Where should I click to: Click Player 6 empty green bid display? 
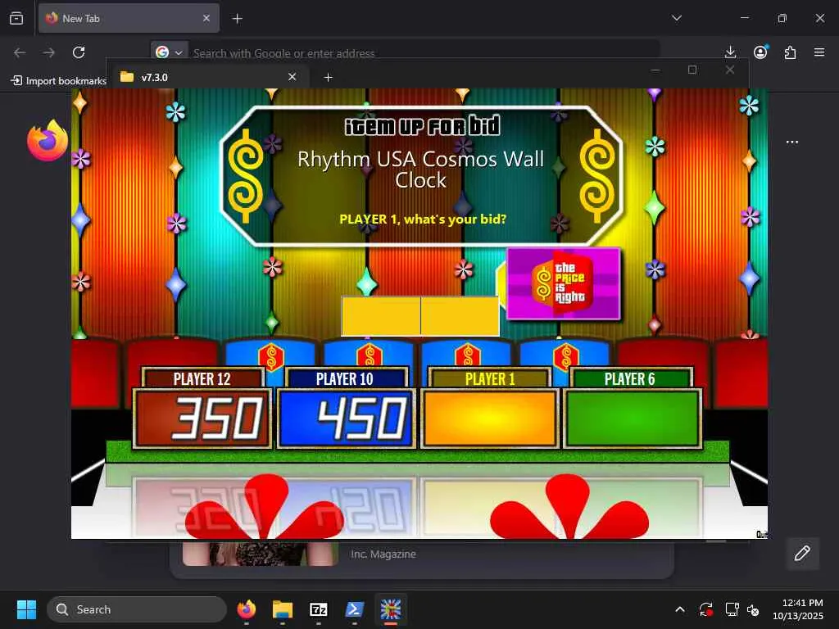pos(633,418)
